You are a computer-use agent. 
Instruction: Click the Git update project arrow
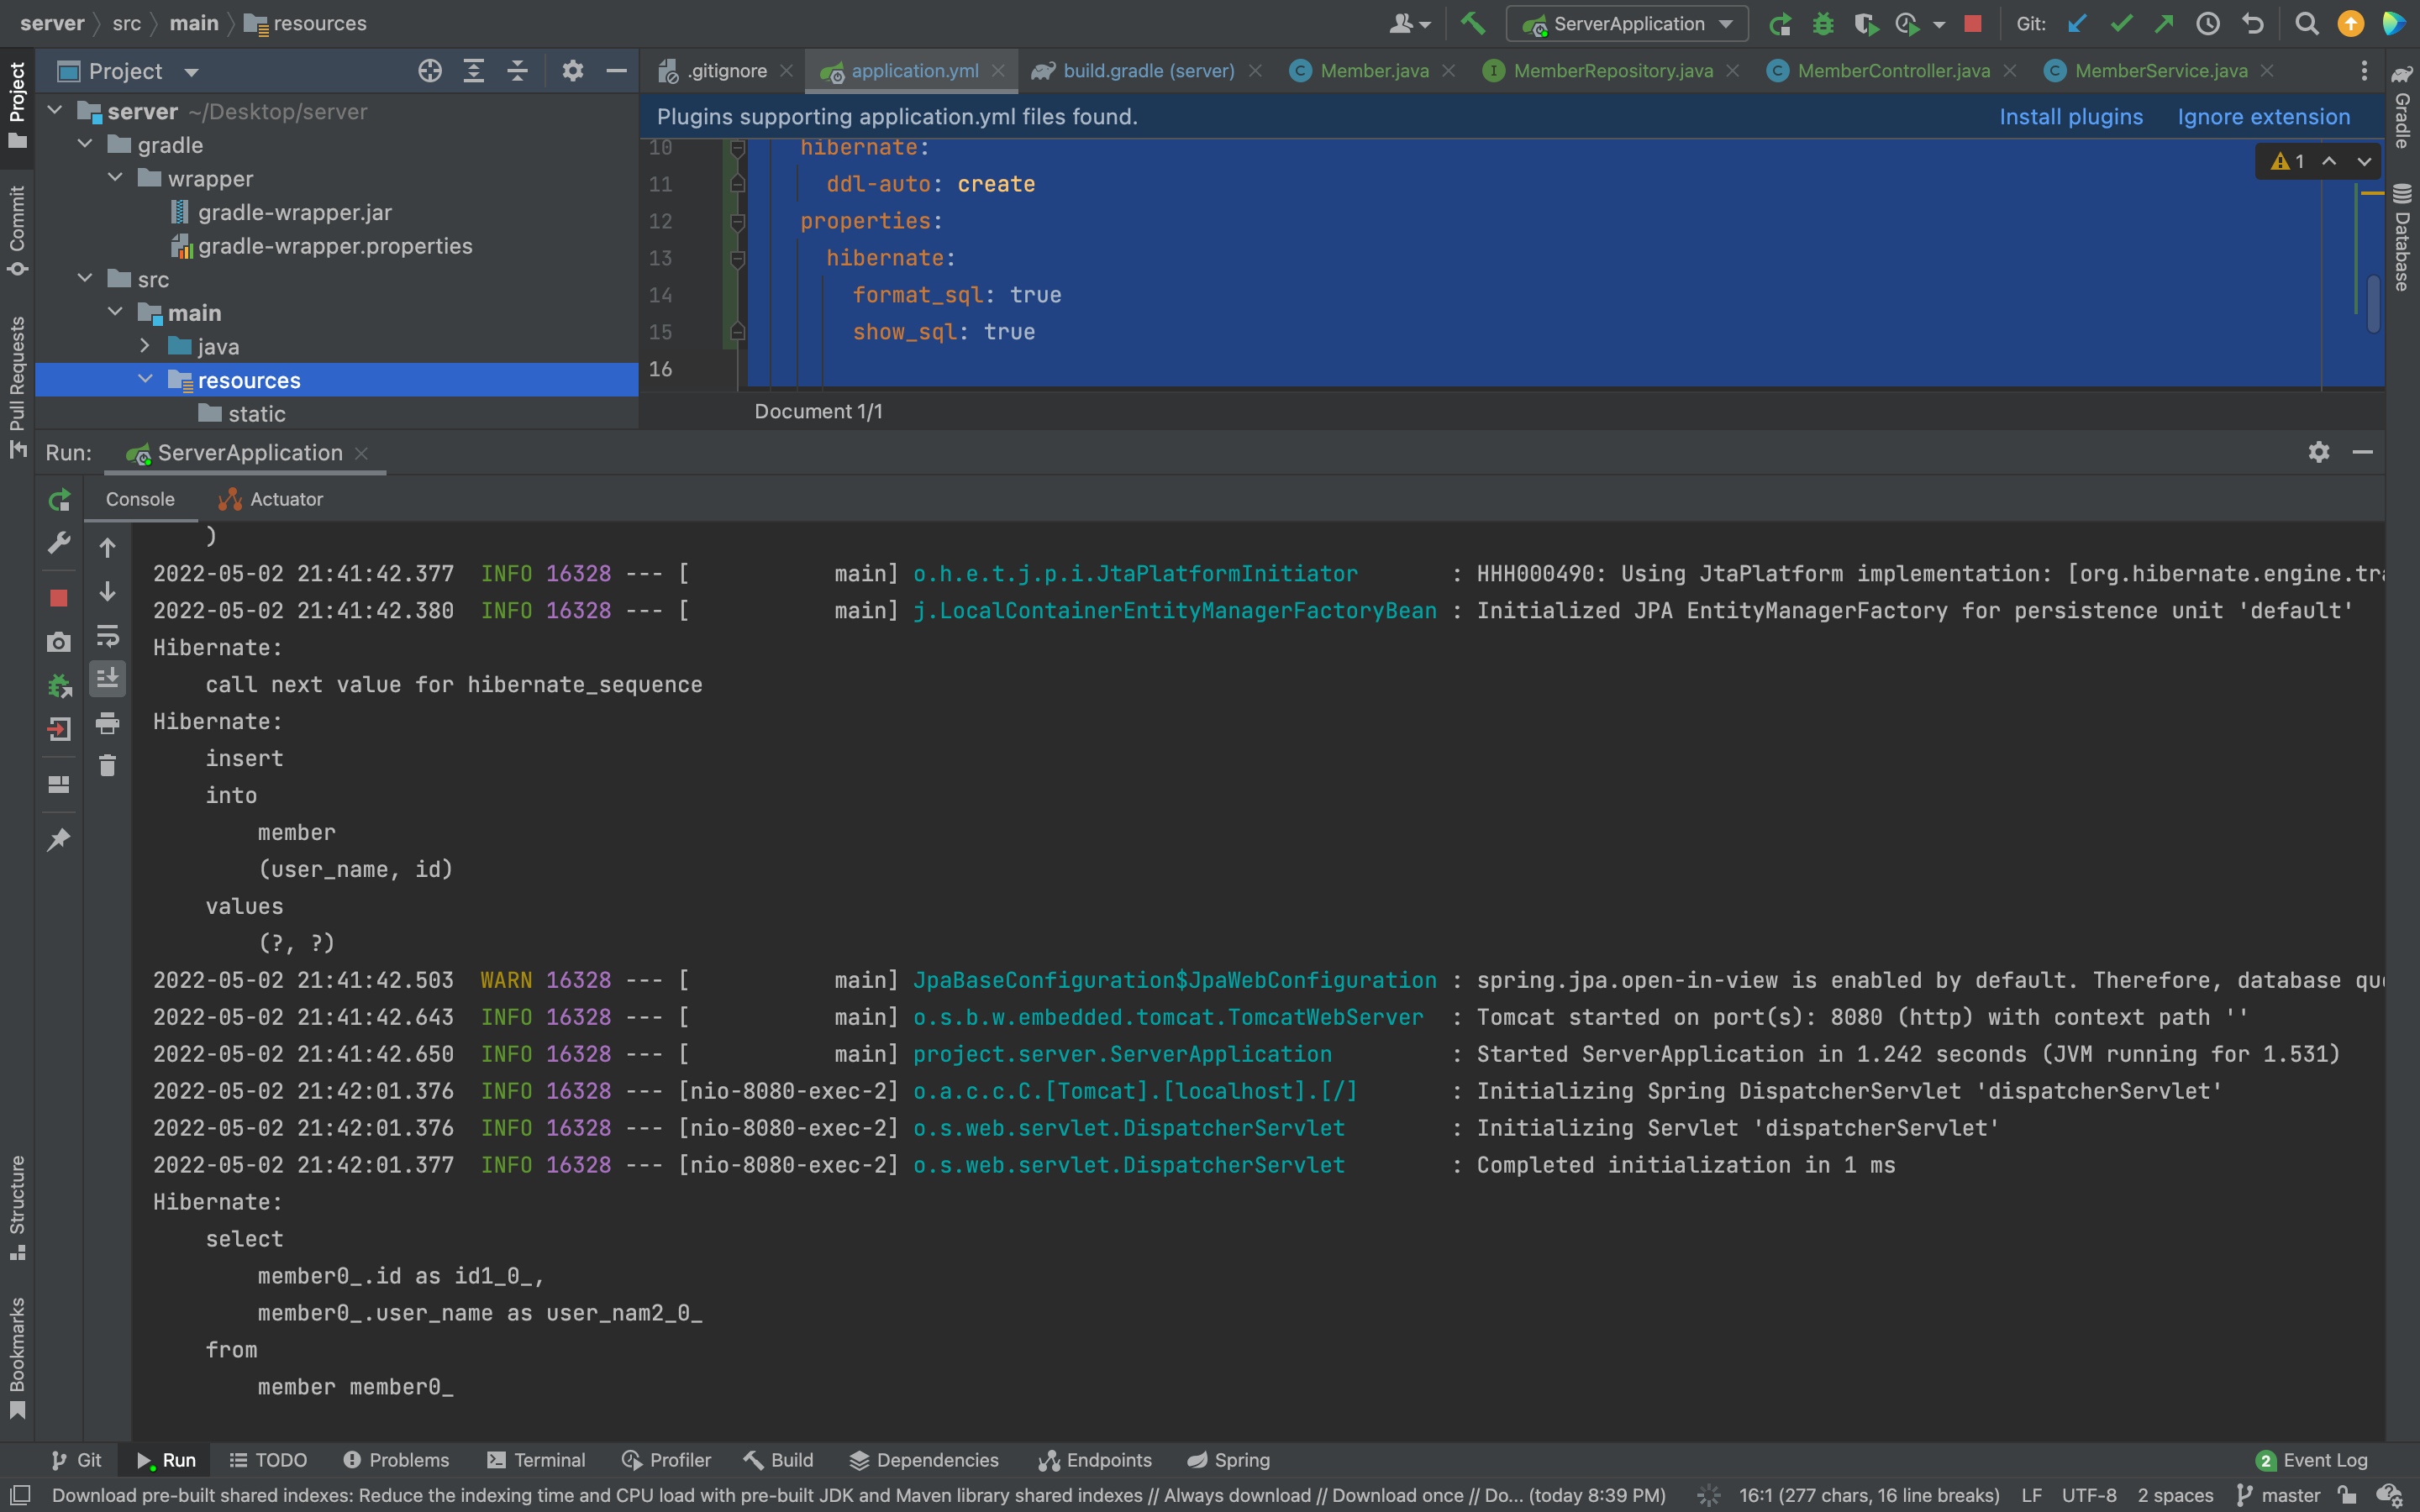point(2077,23)
